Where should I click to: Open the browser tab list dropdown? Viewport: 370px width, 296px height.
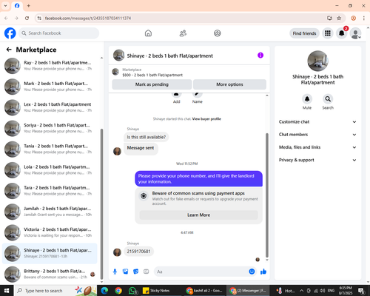(5, 6)
